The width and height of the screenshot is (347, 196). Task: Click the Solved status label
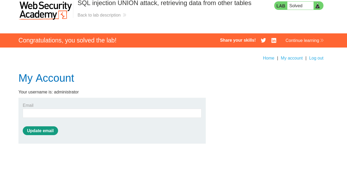coord(296,6)
